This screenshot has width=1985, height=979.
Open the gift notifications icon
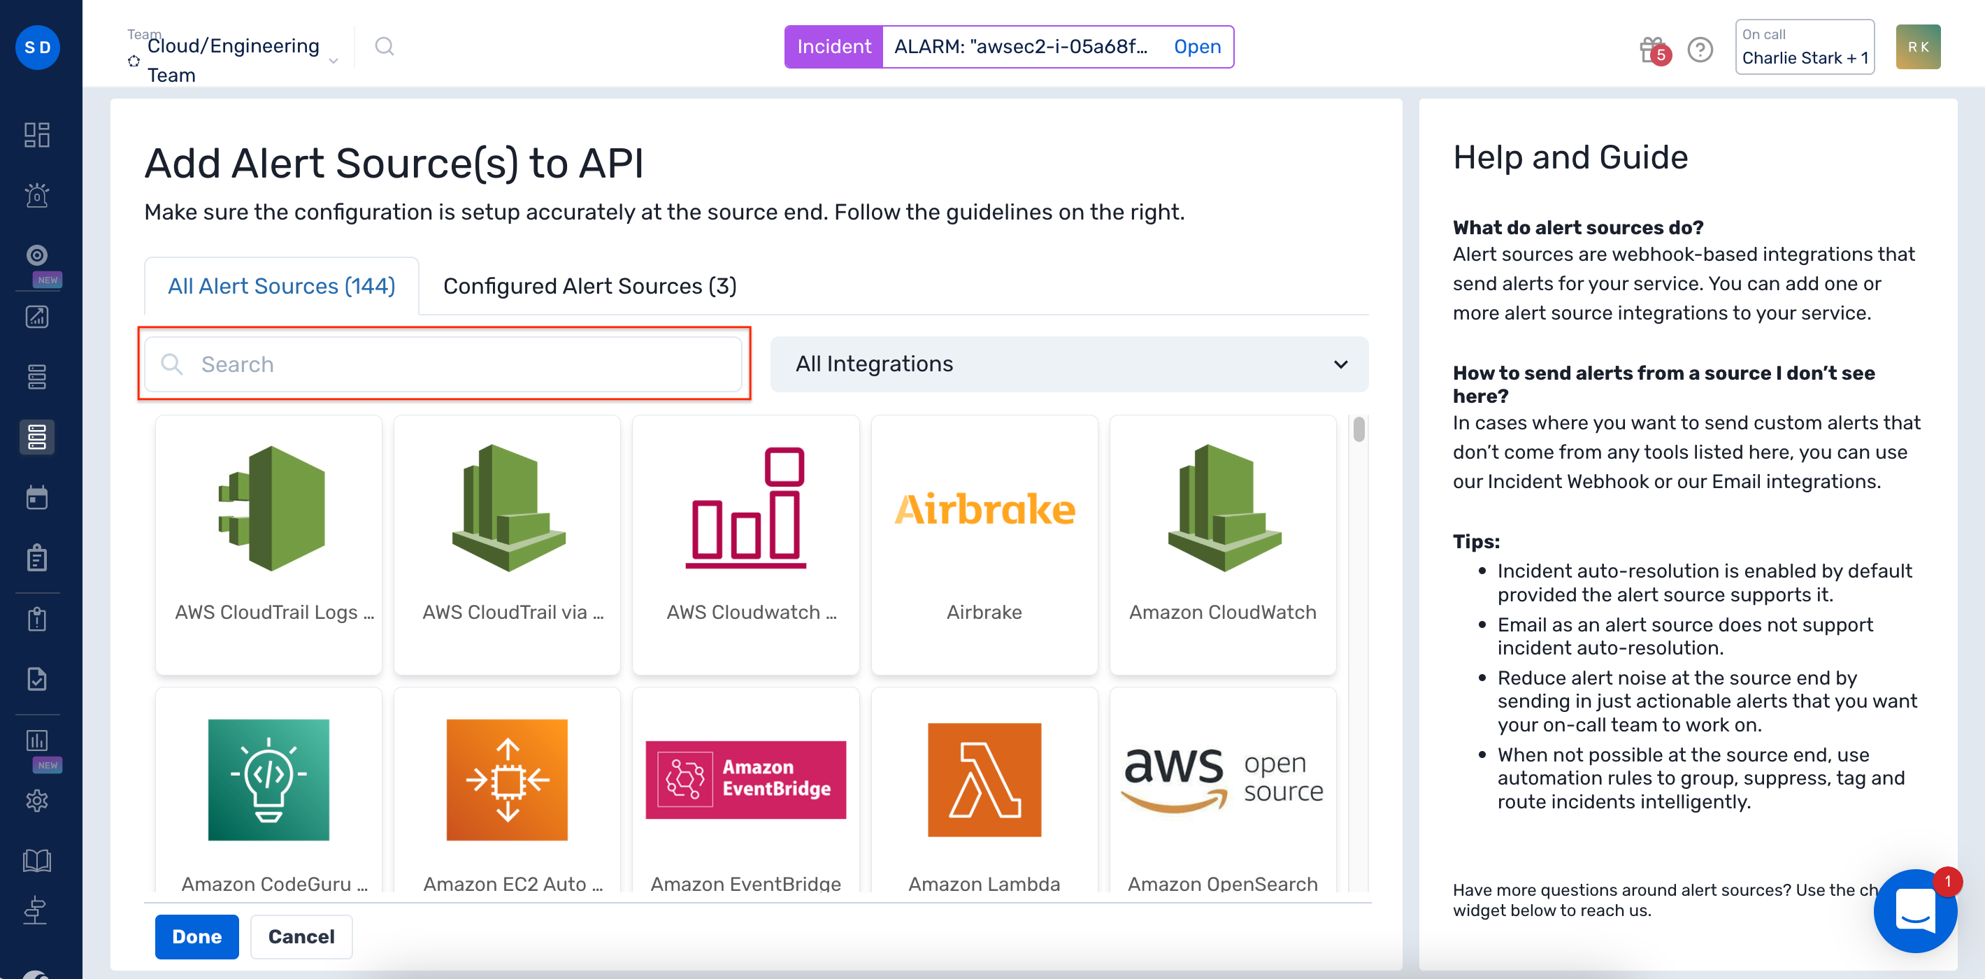tap(1654, 51)
